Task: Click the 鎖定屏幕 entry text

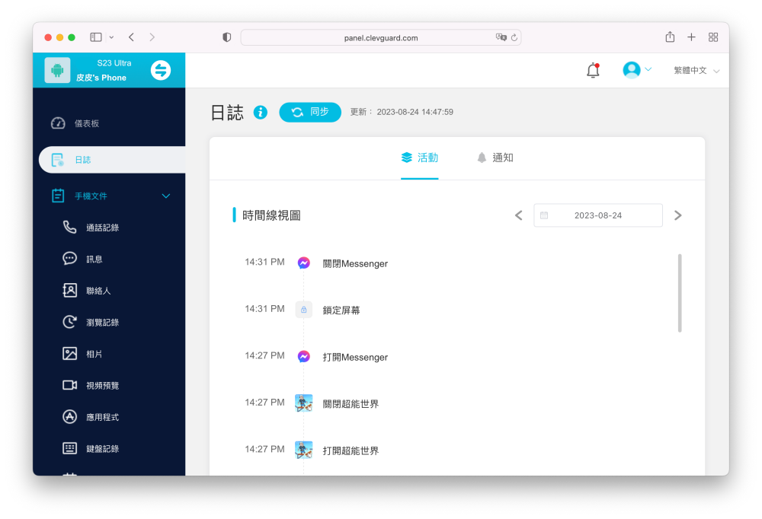Action: [341, 310]
